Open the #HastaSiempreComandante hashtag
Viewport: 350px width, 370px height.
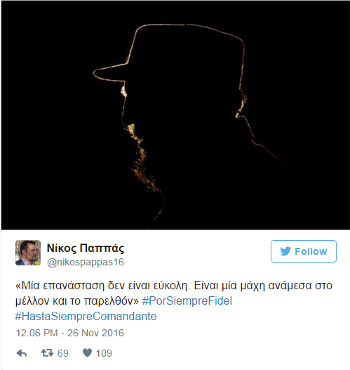point(86,316)
